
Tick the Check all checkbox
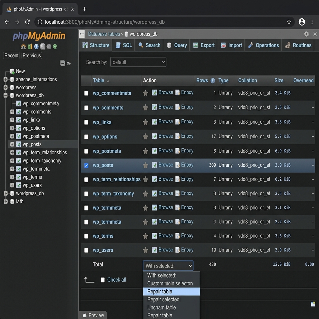point(102,280)
